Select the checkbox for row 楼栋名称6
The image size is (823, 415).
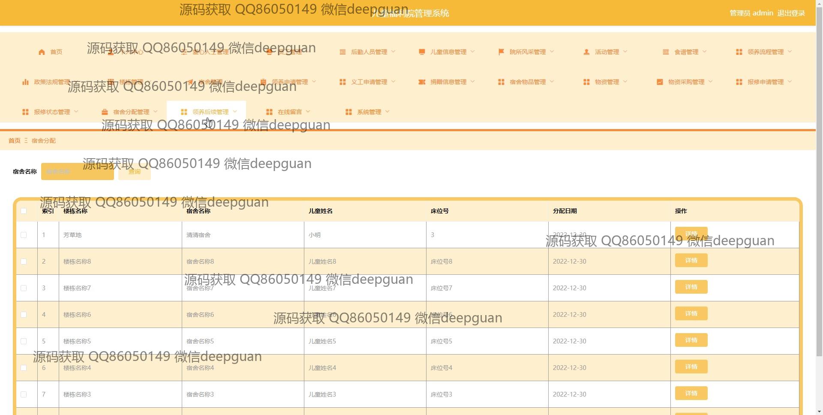coord(24,315)
